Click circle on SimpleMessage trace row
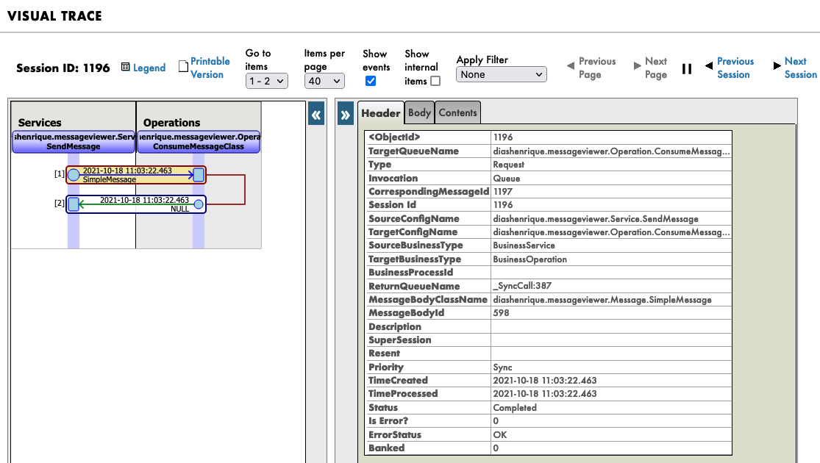The height and width of the screenshot is (463, 820). (x=74, y=175)
